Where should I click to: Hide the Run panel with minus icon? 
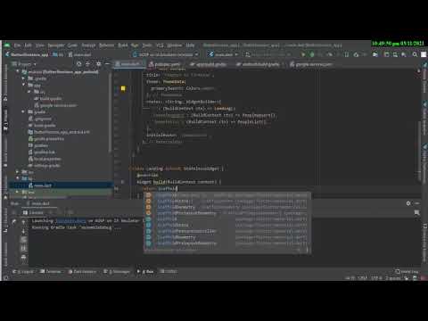(x=417, y=203)
